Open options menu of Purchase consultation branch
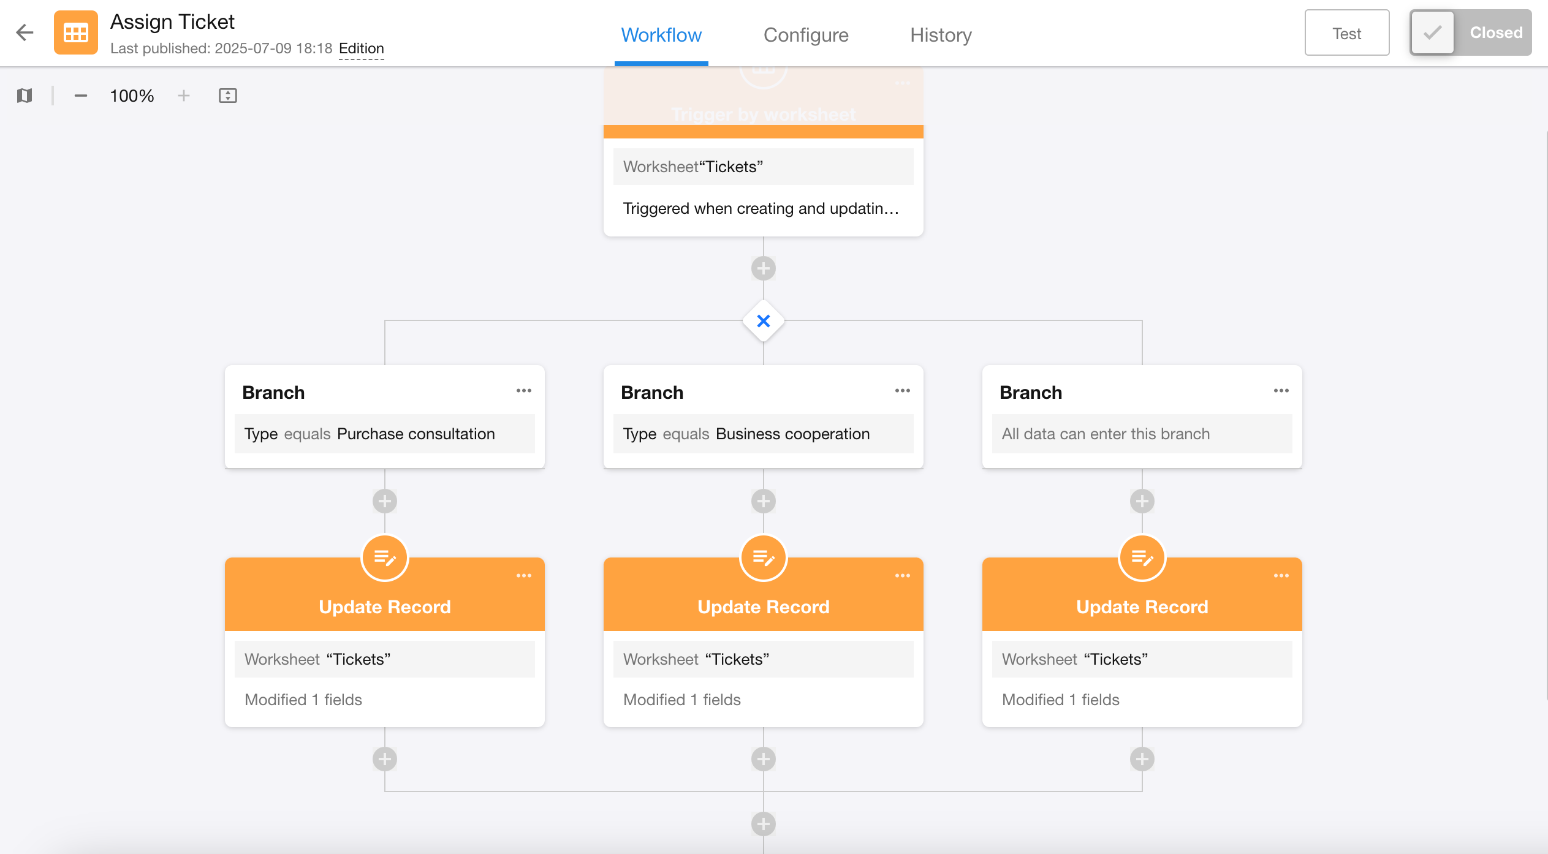 523,391
